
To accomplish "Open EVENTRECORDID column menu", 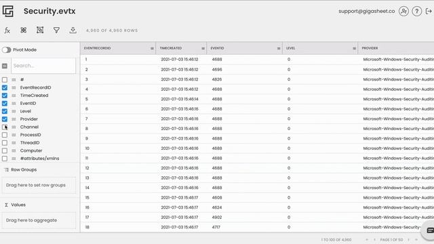I will 152,48.
